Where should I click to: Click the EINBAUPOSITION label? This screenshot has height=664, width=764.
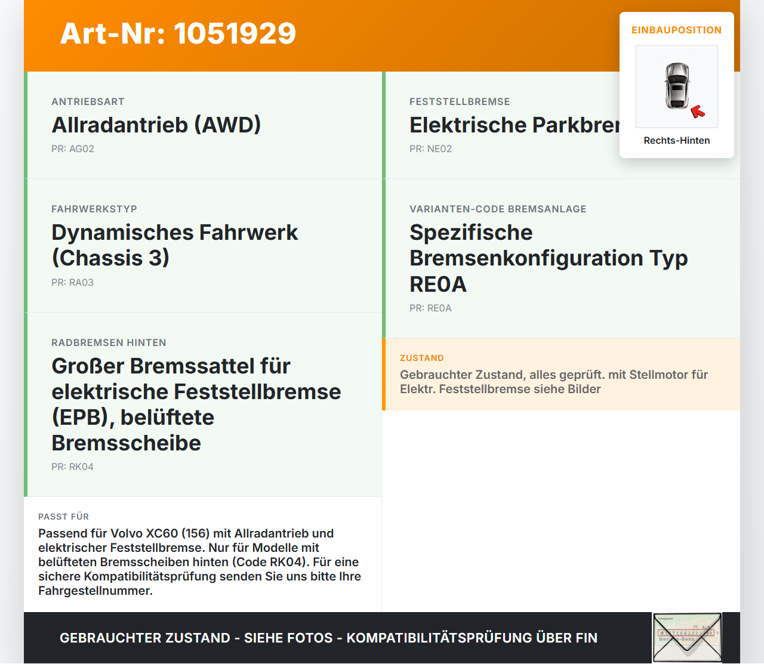pos(677,30)
